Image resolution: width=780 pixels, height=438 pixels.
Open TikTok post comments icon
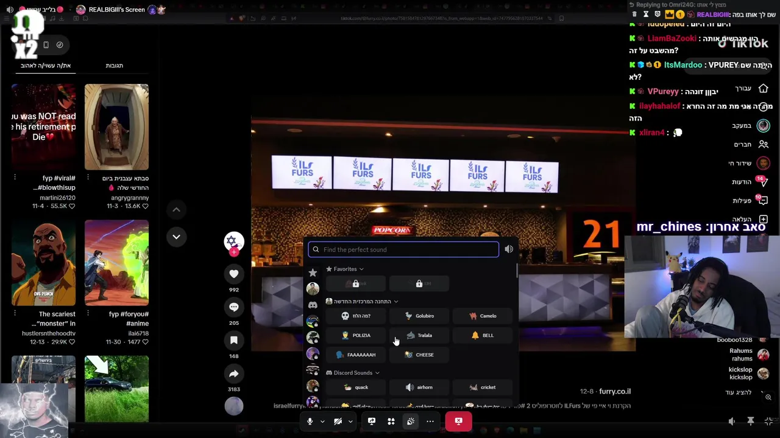pyautogui.click(x=234, y=307)
